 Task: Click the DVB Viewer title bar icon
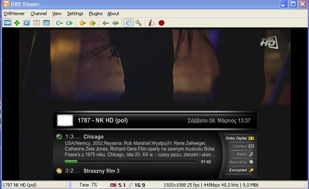tap(6, 4)
